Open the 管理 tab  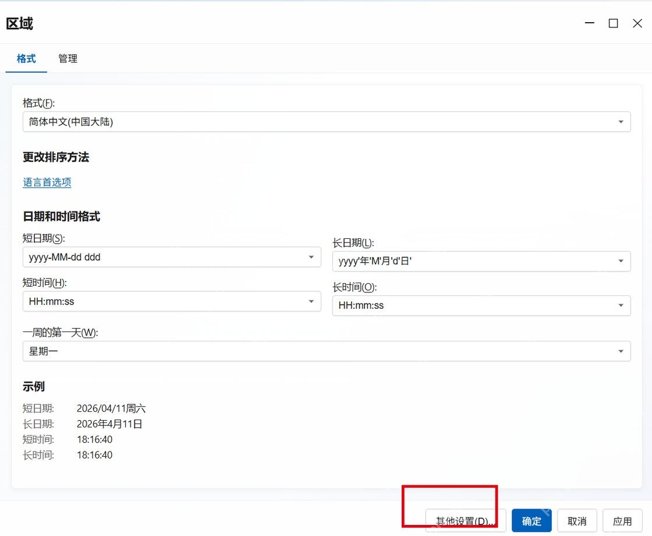coord(68,59)
